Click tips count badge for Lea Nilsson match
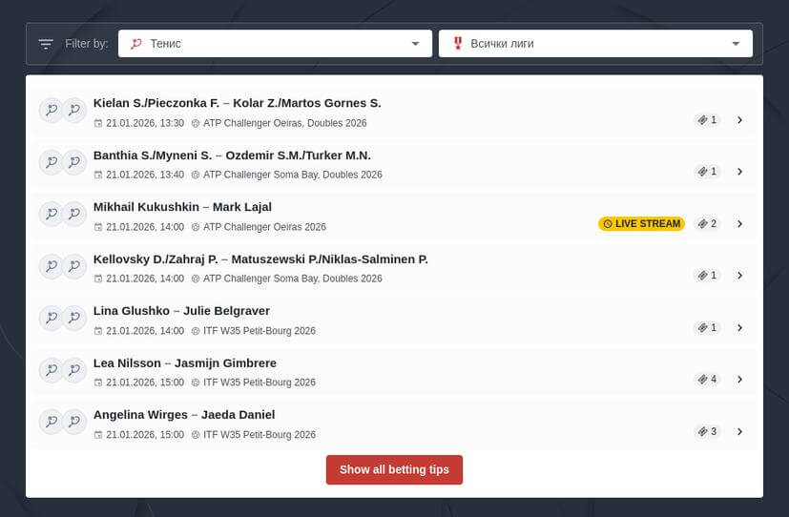 point(707,380)
